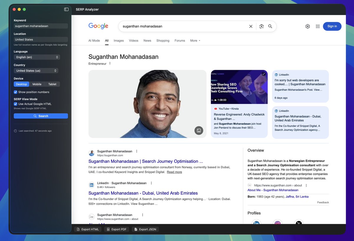The height and width of the screenshot is (241, 354).
Task: Open the Dubai, United Arab Emirates LinkedIn result
Action: [x=143, y=193]
